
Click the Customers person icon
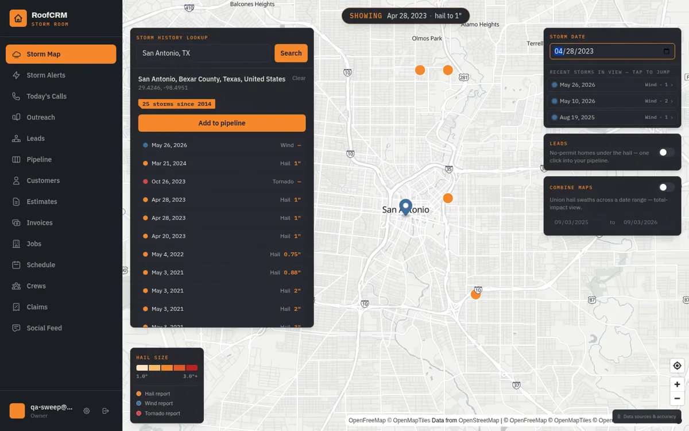tap(16, 180)
